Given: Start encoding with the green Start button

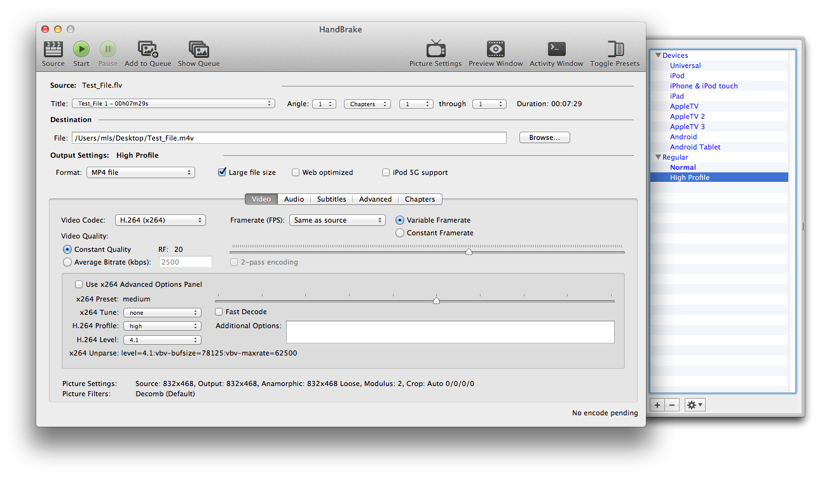Looking at the screenshot, I should coord(81,50).
